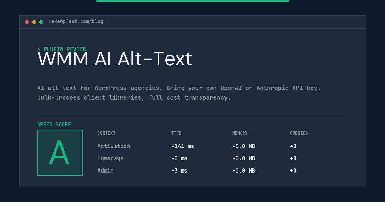Viewport: 385px width, 202px height.
Task: Click Activation queries value '+0'
Action: click(293, 146)
